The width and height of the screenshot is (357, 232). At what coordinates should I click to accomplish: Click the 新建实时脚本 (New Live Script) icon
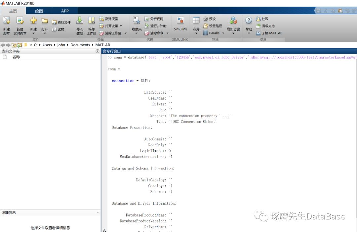click(x=20, y=20)
